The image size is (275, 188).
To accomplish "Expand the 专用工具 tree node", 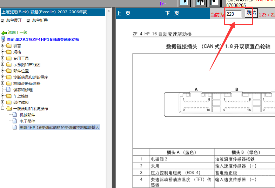I will click(2, 58).
